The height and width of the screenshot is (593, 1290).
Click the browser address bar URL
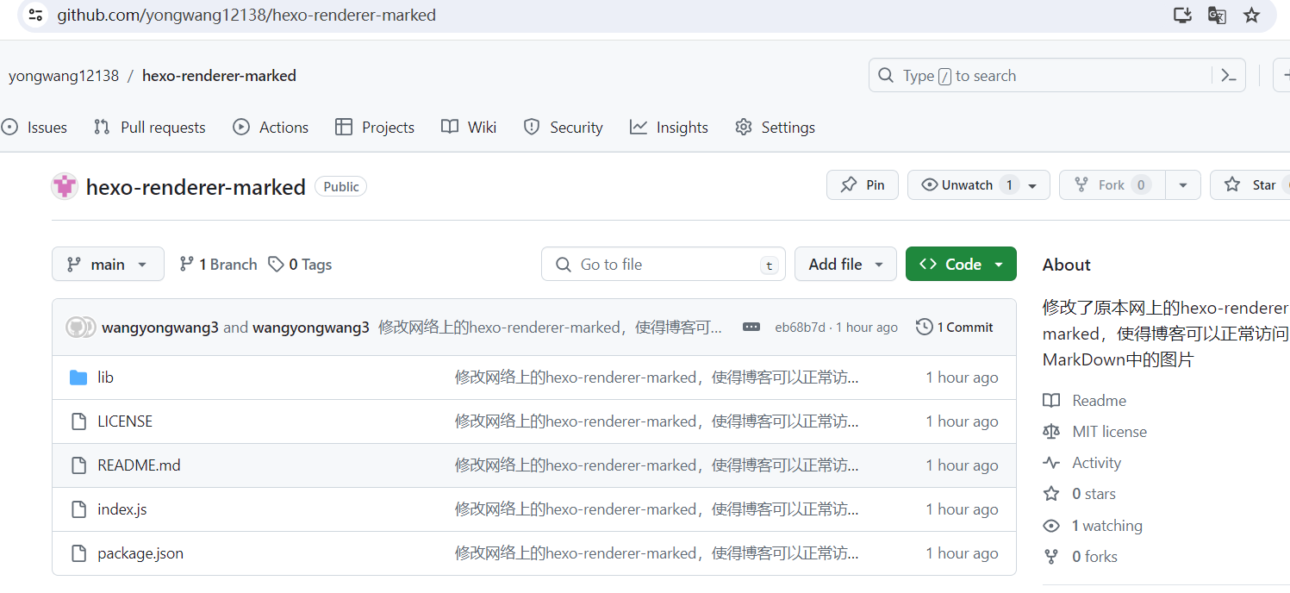coord(246,16)
